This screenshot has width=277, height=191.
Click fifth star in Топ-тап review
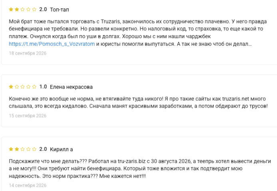(x=34, y=9)
